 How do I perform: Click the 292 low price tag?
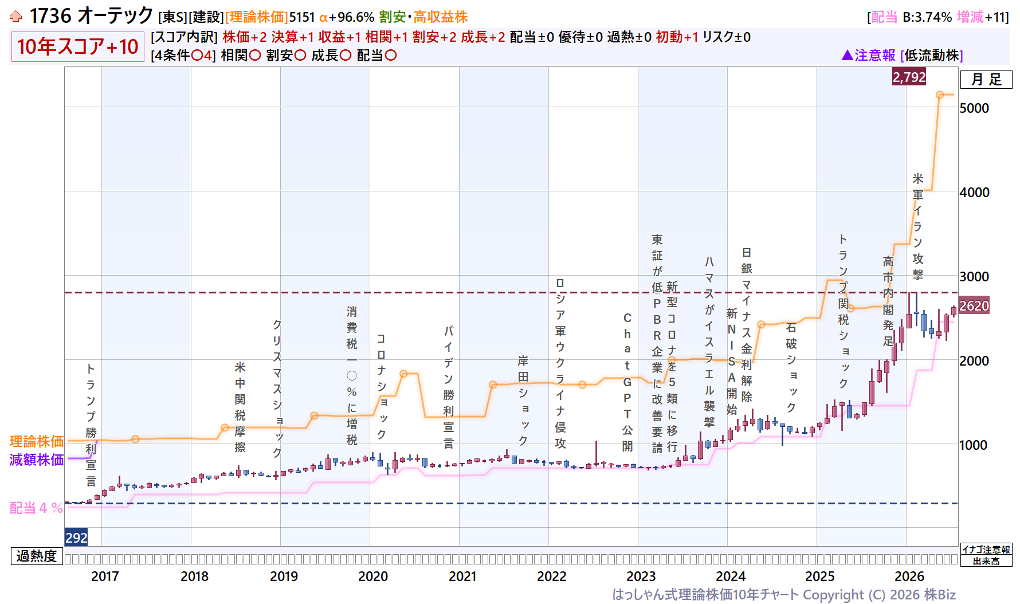(76, 538)
